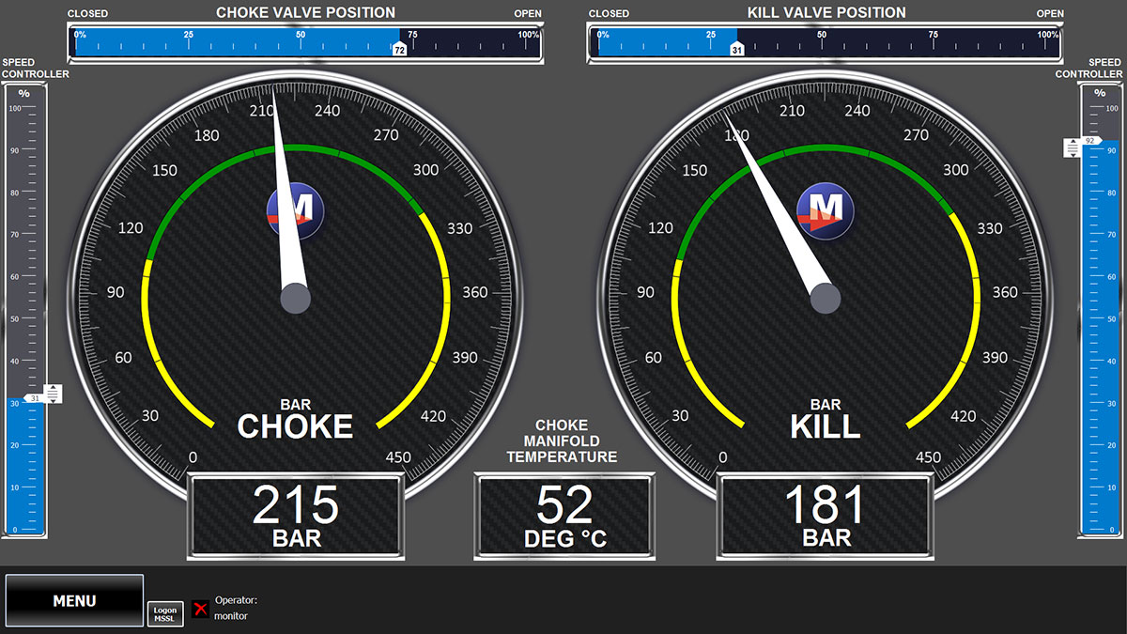Click the Metrol logo on the CHOKE gauge
Viewport: 1127px width, 634px height.
click(x=296, y=209)
